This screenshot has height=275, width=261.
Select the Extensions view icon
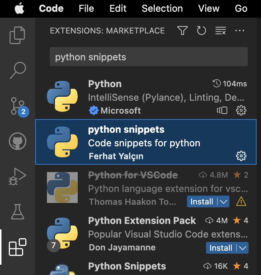point(18,247)
